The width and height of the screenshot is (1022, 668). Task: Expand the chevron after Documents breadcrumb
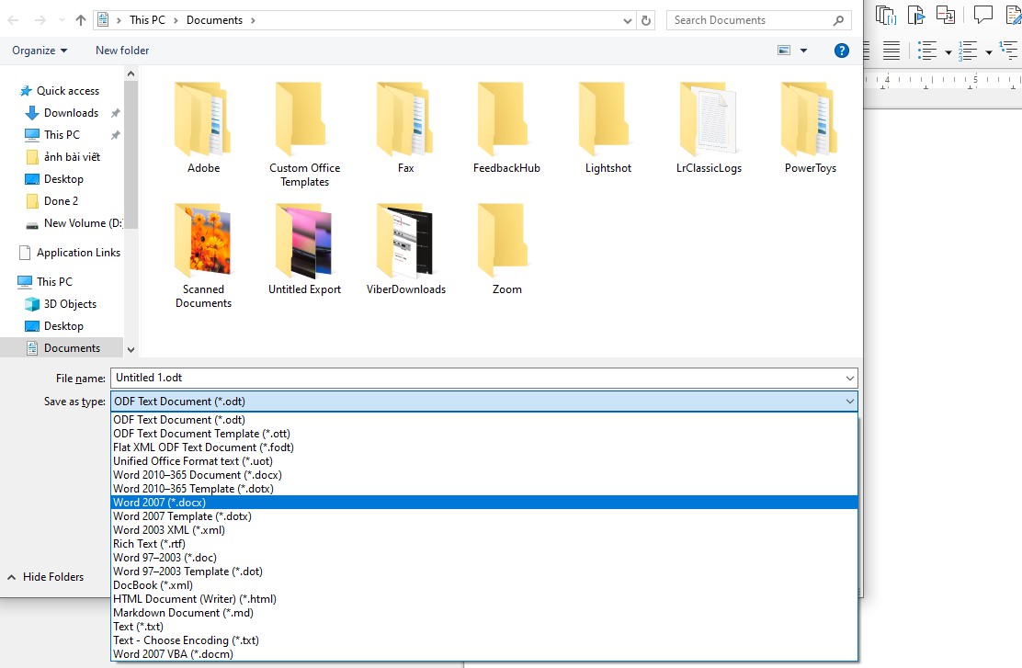[x=253, y=20]
